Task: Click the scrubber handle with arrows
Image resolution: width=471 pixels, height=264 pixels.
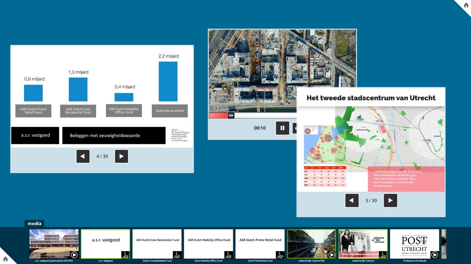Action: [230, 115]
